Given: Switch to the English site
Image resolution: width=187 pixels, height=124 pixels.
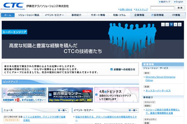Looking at the screenshot, I should [x=178, y=2].
